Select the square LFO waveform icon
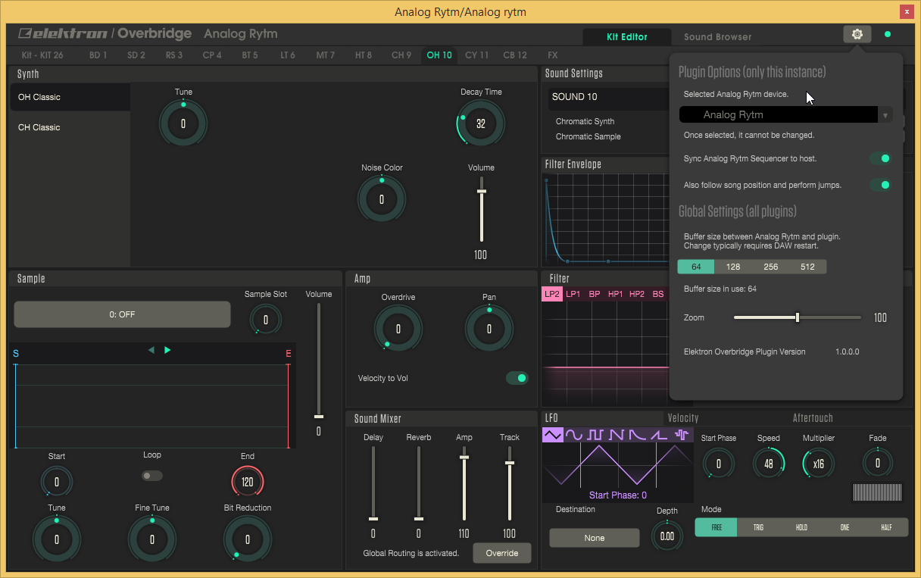This screenshot has height=578, width=921. 596,435
